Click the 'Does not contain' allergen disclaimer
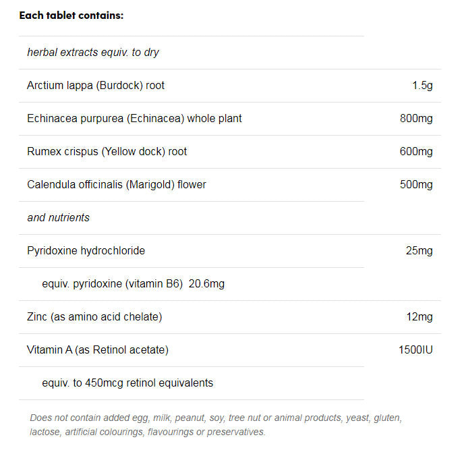Image resolution: width=464 pixels, height=450 pixels. tap(216, 424)
